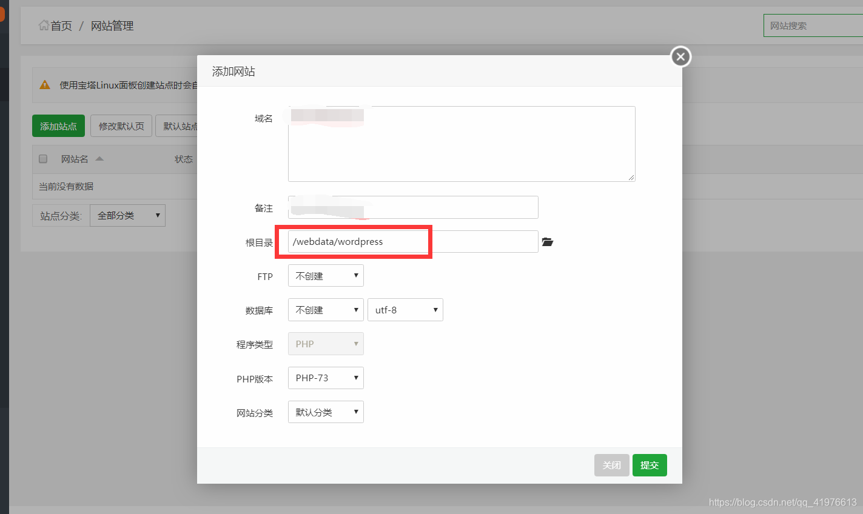Open the 网站分类 默认分类 dropdown
This screenshot has width=863, height=514.
(x=326, y=412)
